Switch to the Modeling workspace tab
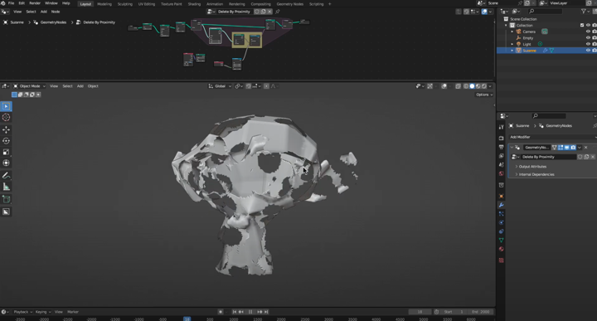 pos(104,4)
